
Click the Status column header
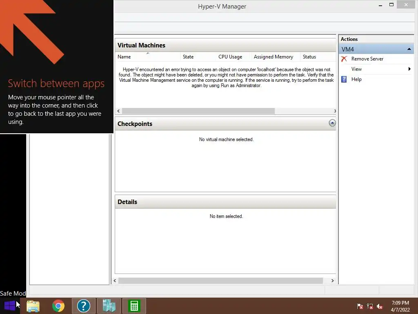(318, 56)
